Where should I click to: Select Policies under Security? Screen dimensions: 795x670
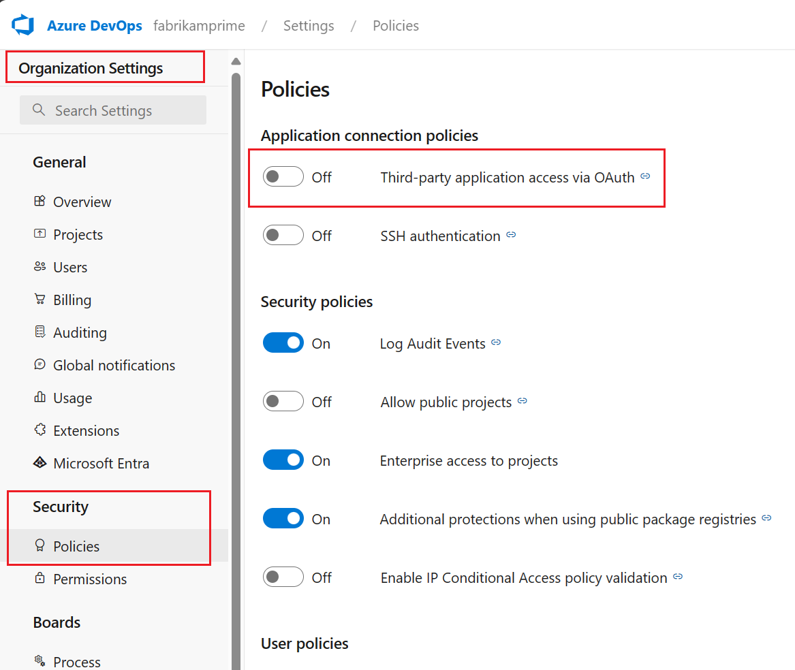pos(114,546)
